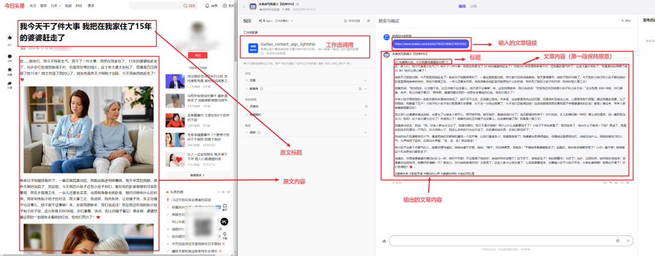Click the blue toutiao.com article link message
655x256 pixels.
pos(430,44)
